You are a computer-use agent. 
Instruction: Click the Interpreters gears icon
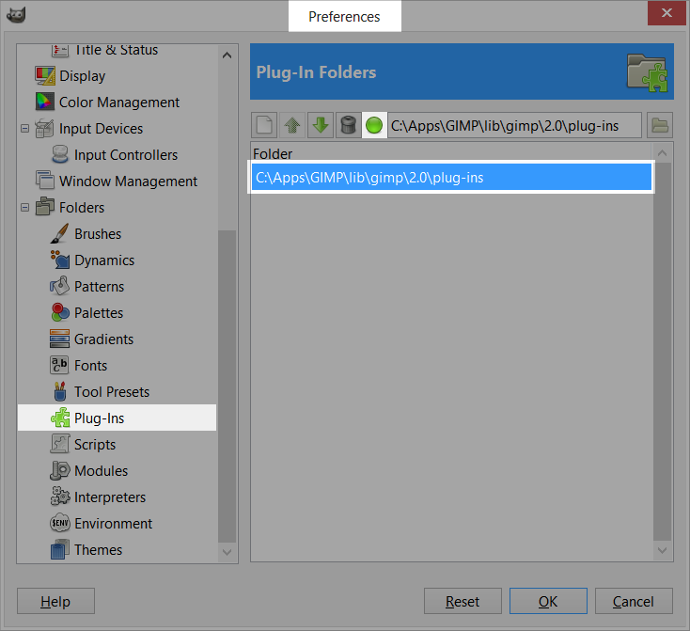(x=60, y=497)
